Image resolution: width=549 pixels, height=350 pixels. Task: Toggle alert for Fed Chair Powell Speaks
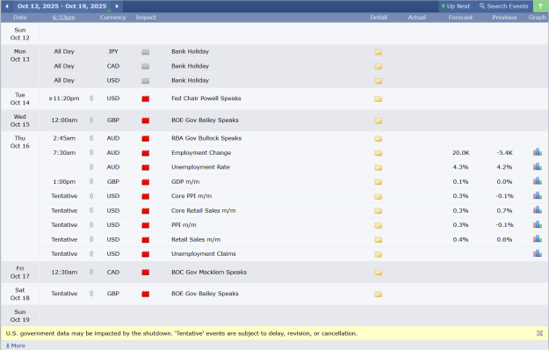pos(91,98)
